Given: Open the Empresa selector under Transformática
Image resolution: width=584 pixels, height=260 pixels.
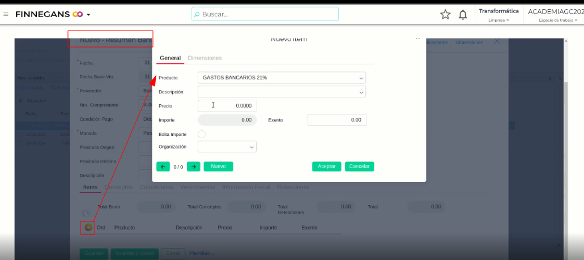Looking at the screenshot, I should (x=498, y=20).
